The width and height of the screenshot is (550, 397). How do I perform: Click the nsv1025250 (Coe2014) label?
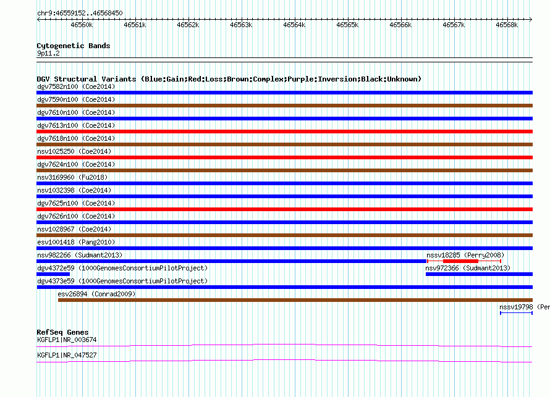(74, 151)
